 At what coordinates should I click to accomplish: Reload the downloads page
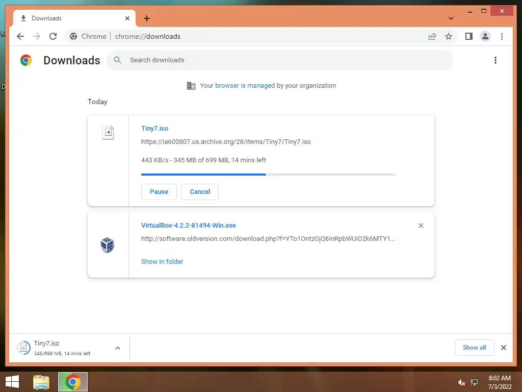(x=53, y=36)
